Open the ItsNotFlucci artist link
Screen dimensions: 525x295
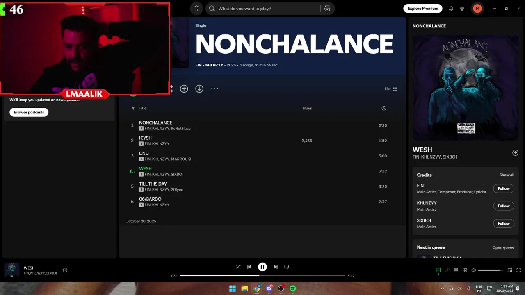[181, 129]
